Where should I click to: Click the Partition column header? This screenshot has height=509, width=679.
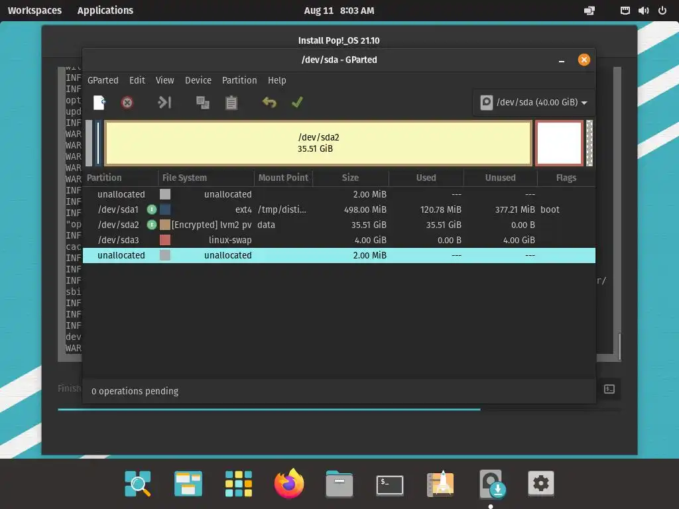coord(121,178)
